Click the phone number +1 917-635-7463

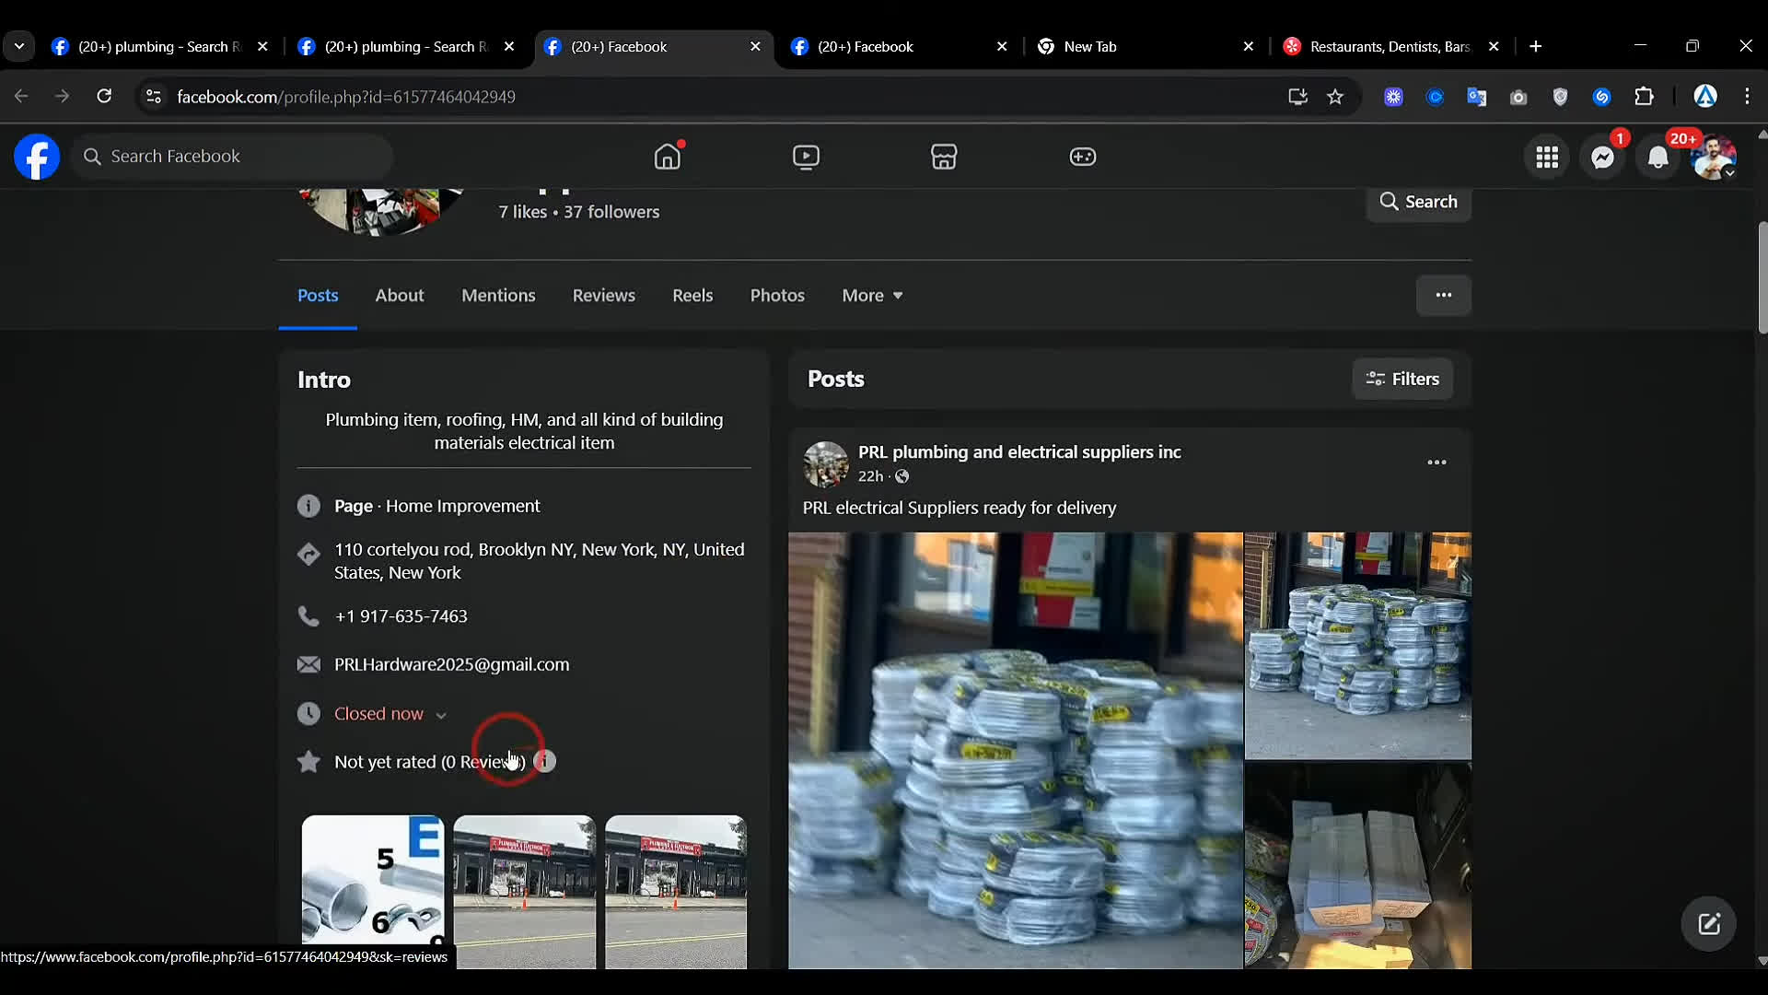coord(401,616)
